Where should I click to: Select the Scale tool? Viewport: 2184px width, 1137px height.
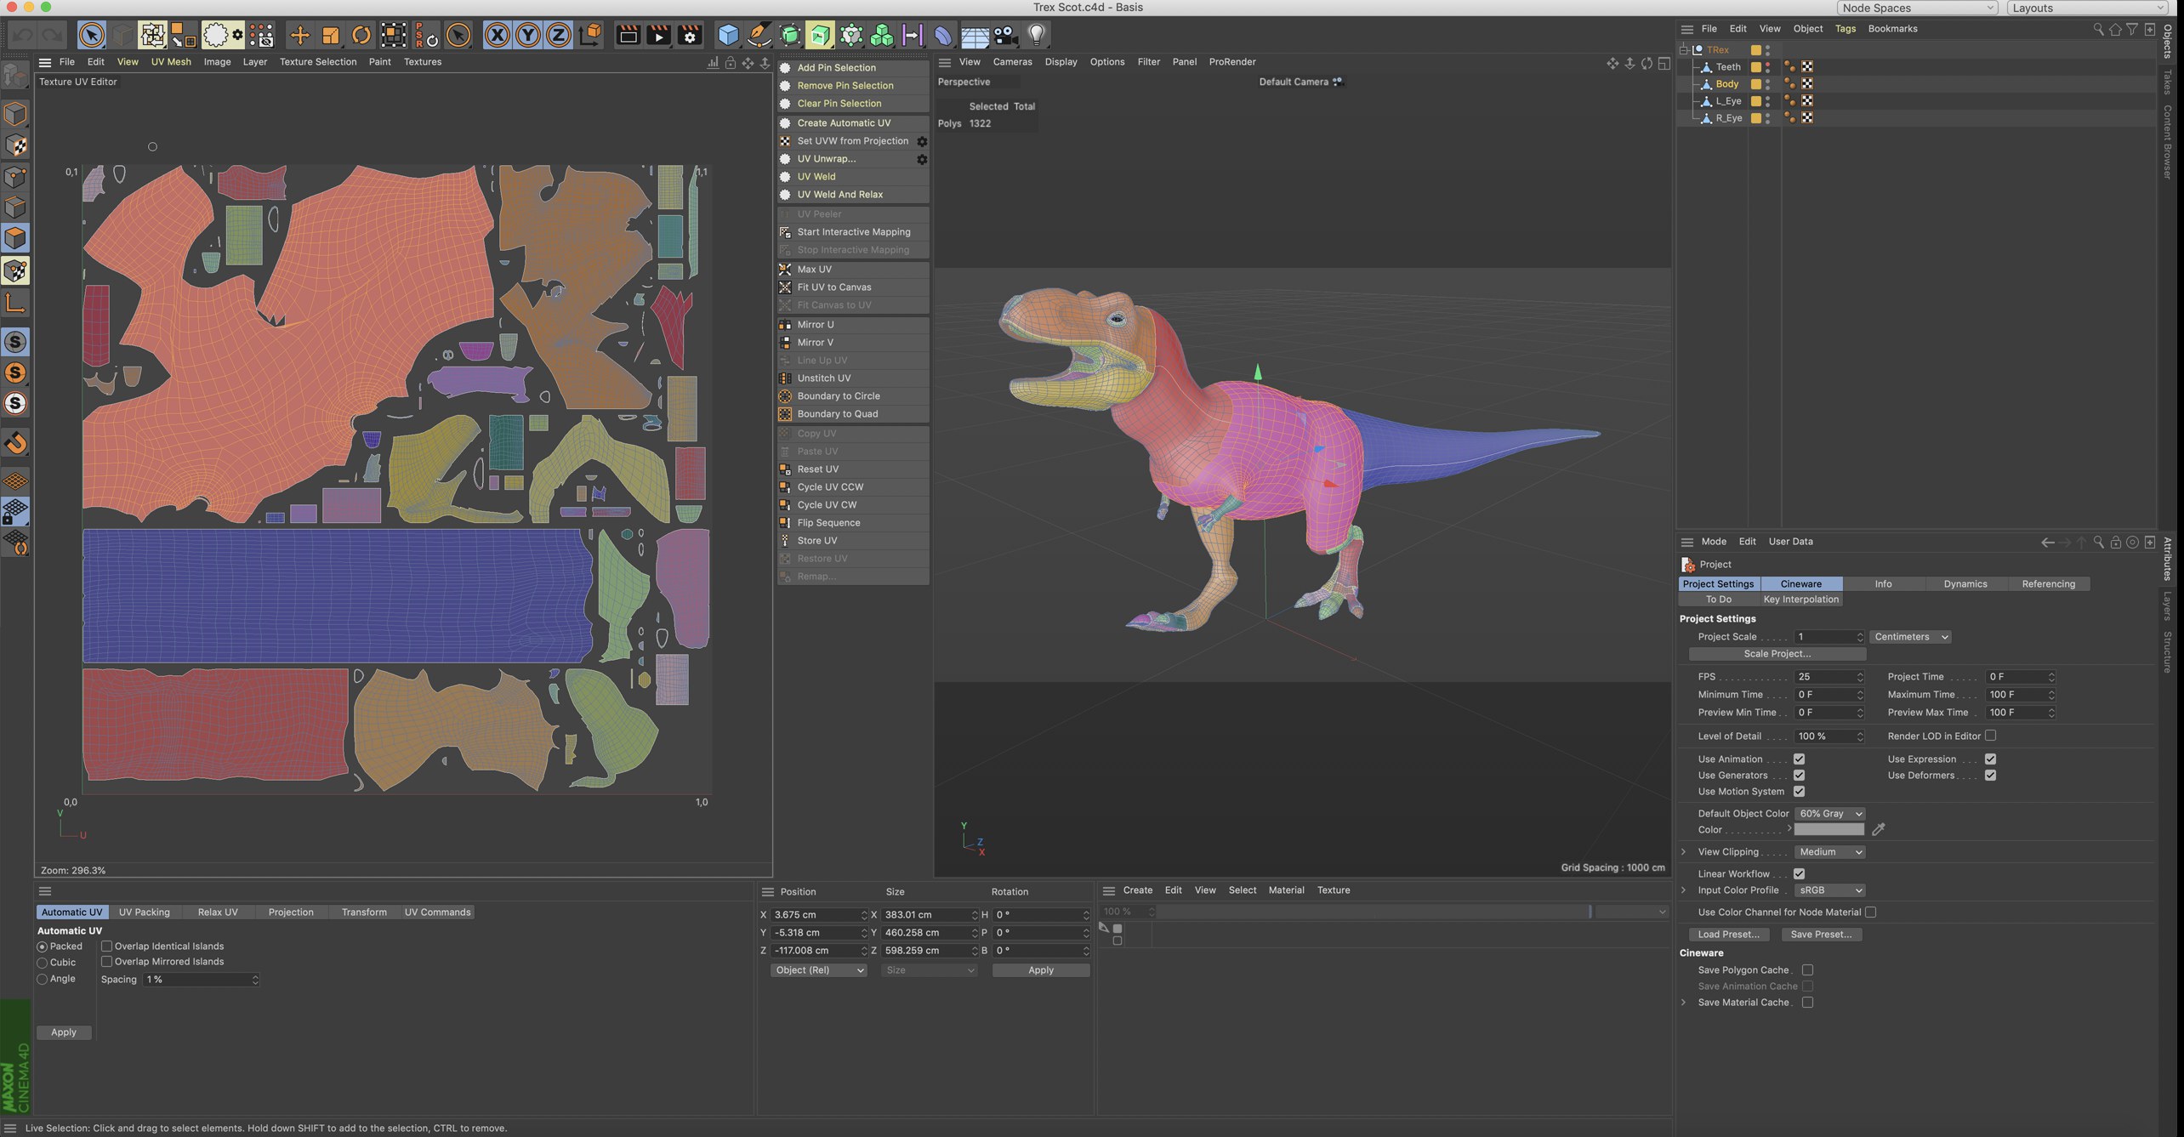click(330, 35)
